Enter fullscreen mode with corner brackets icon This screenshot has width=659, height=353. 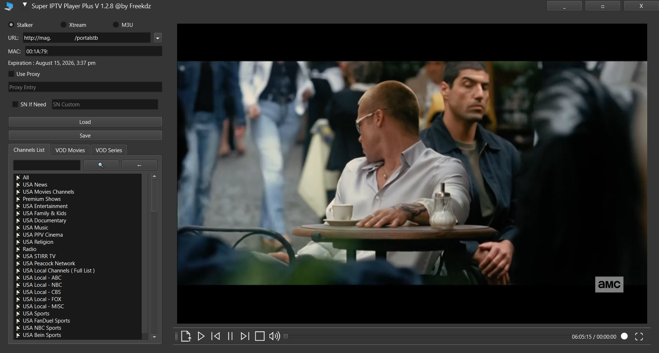[x=639, y=337]
